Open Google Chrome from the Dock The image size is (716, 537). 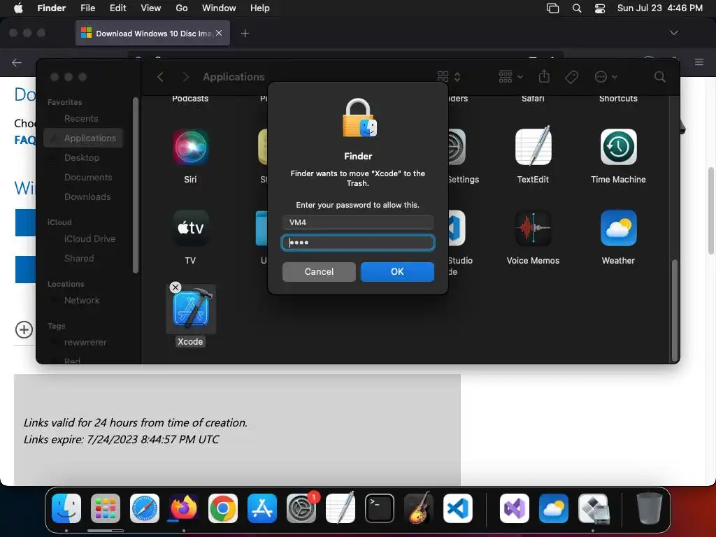pyautogui.click(x=223, y=508)
